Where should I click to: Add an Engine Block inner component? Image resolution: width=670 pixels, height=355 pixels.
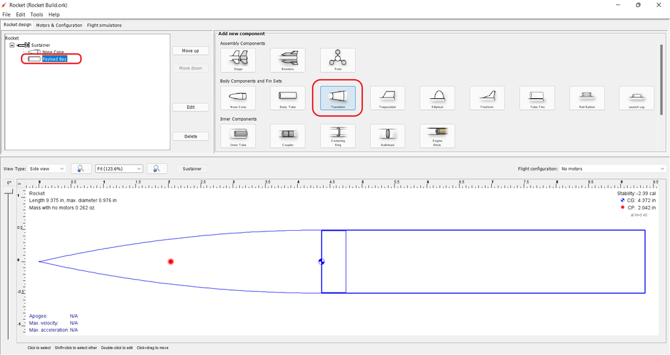[437, 136]
